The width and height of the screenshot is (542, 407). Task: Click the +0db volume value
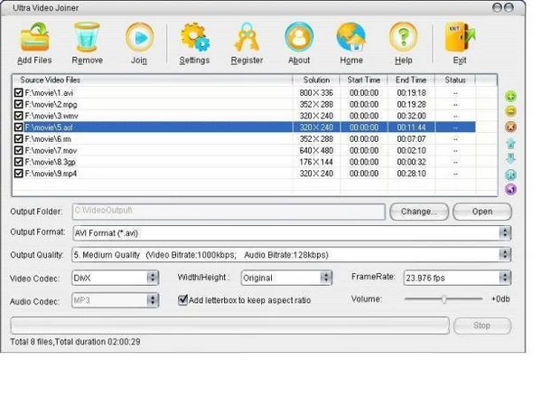pos(500,298)
